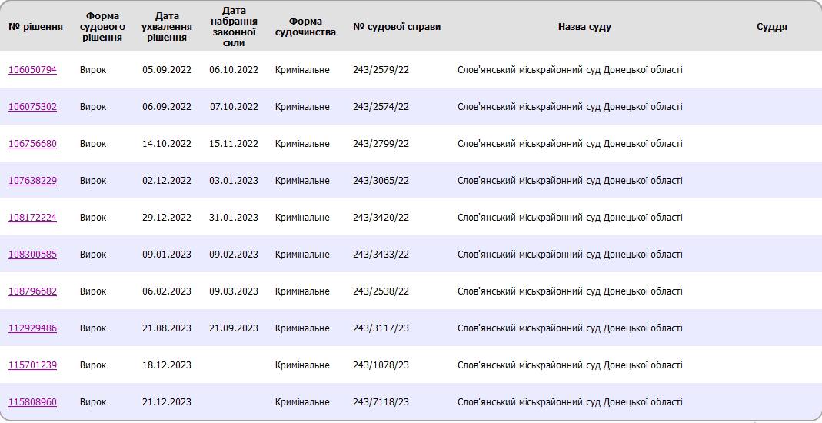
Task: Follow the link for decision 107638229
Action: coord(32,181)
